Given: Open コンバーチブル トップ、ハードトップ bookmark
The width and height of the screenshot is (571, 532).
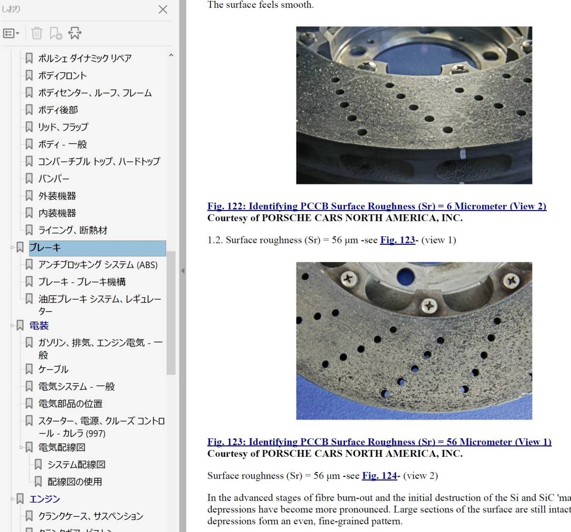Looking at the screenshot, I should click(x=99, y=161).
